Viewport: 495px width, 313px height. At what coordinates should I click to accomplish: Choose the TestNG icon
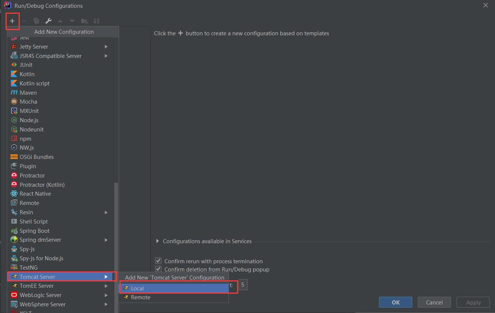pyautogui.click(x=14, y=267)
